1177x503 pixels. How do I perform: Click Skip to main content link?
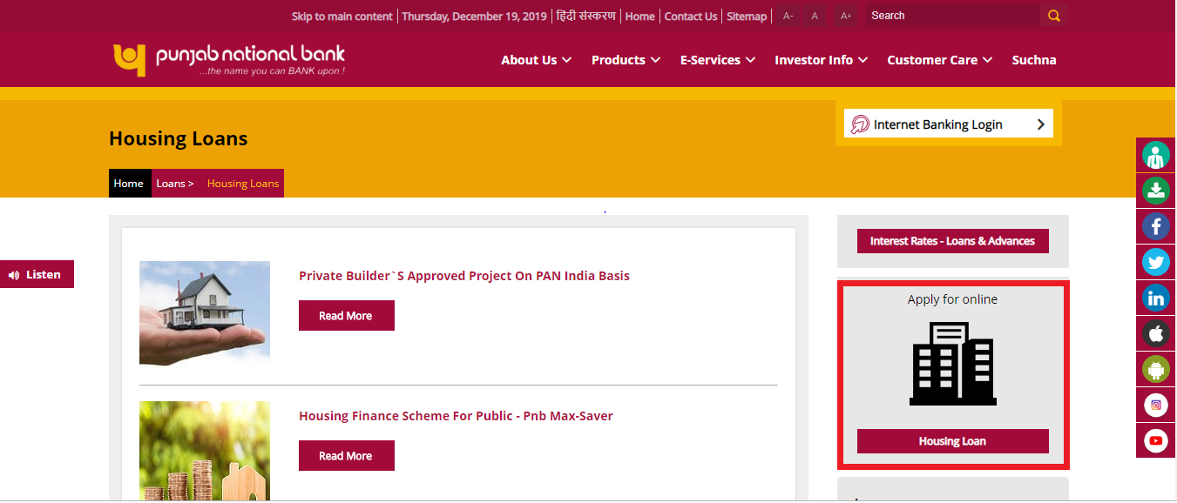pyautogui.click(x=342, y=17)
